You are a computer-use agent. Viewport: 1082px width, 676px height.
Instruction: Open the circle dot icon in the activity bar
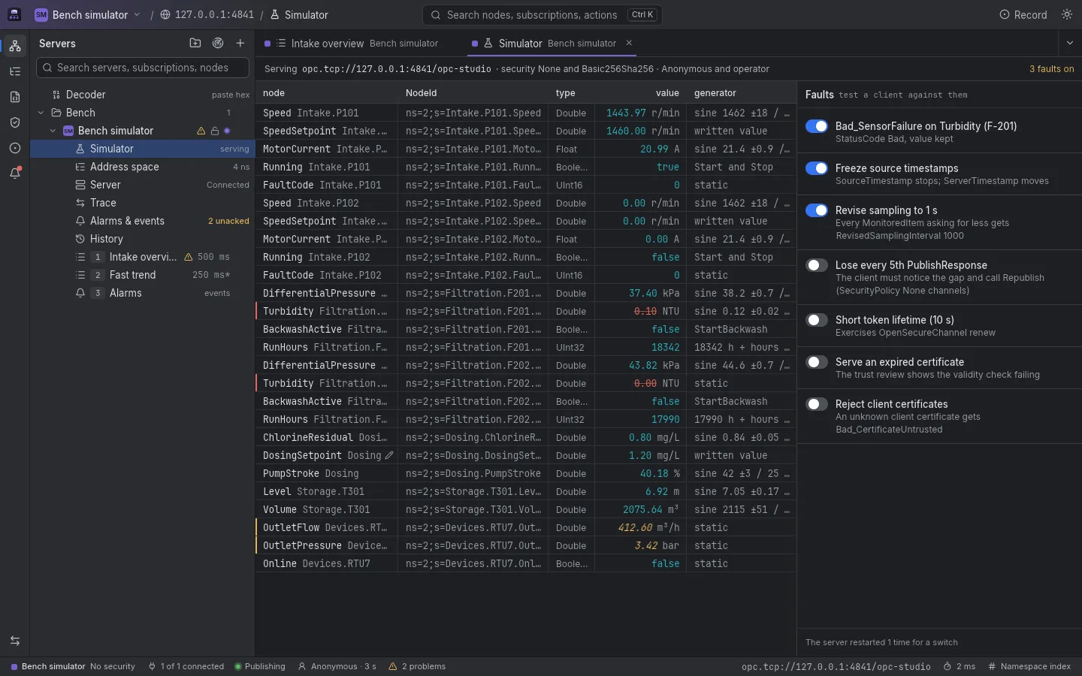point(15,148)
